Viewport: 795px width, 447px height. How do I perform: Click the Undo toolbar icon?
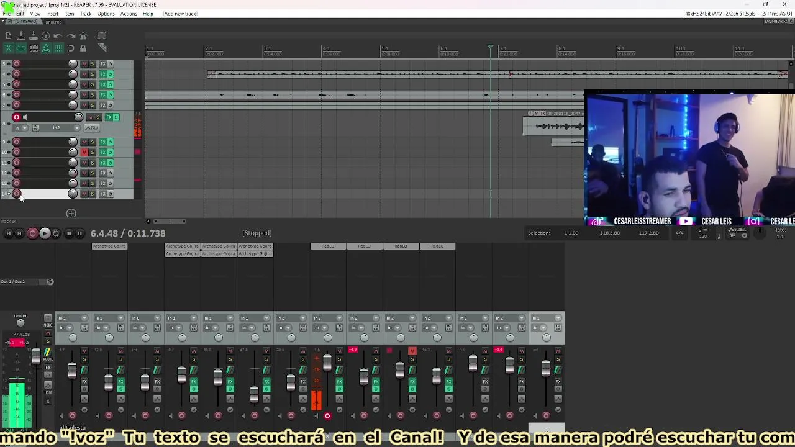(58, 36)
